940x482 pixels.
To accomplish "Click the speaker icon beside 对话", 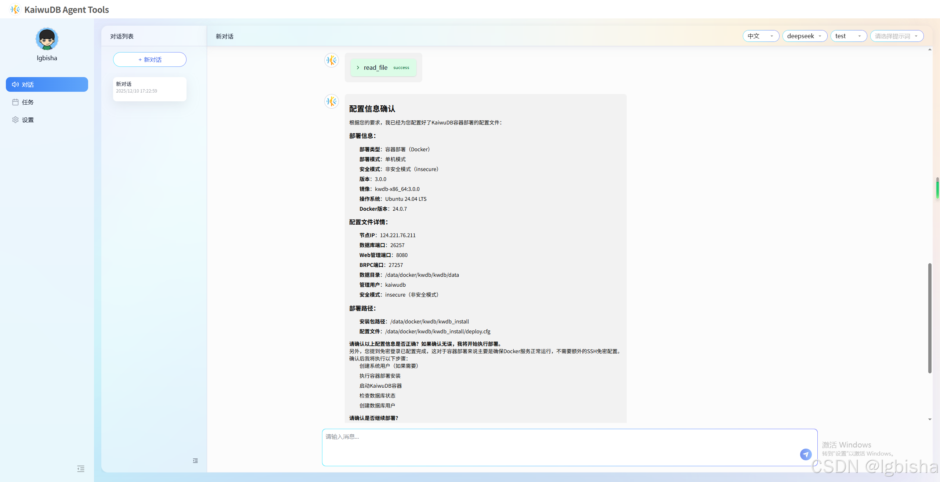I will tap(15, 84).
